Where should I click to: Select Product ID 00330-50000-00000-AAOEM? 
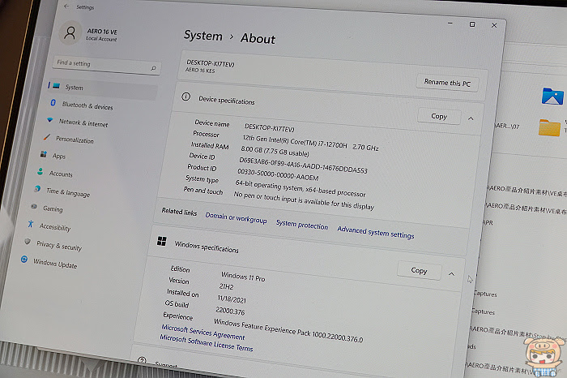pos(278,174)
